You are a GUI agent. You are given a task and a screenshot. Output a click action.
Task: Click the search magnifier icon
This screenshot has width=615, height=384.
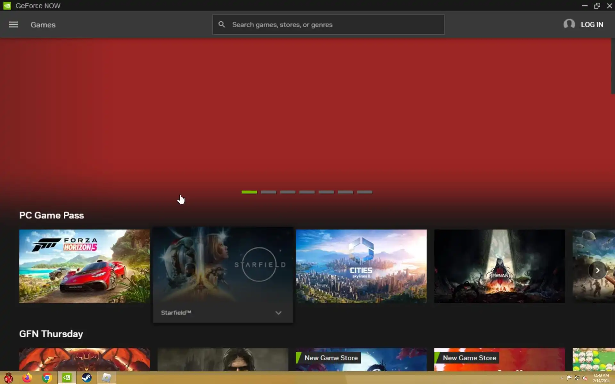pos(221,25)
